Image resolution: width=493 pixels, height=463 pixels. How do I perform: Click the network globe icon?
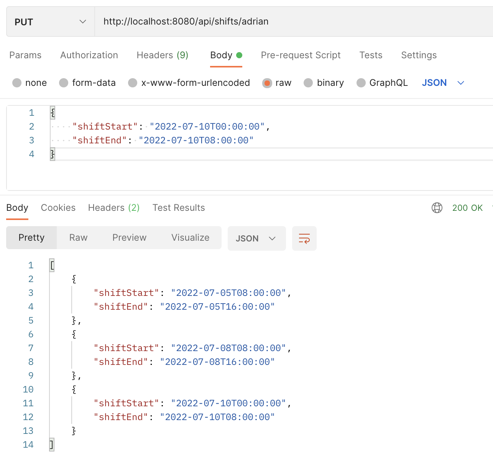click(437, 208)
